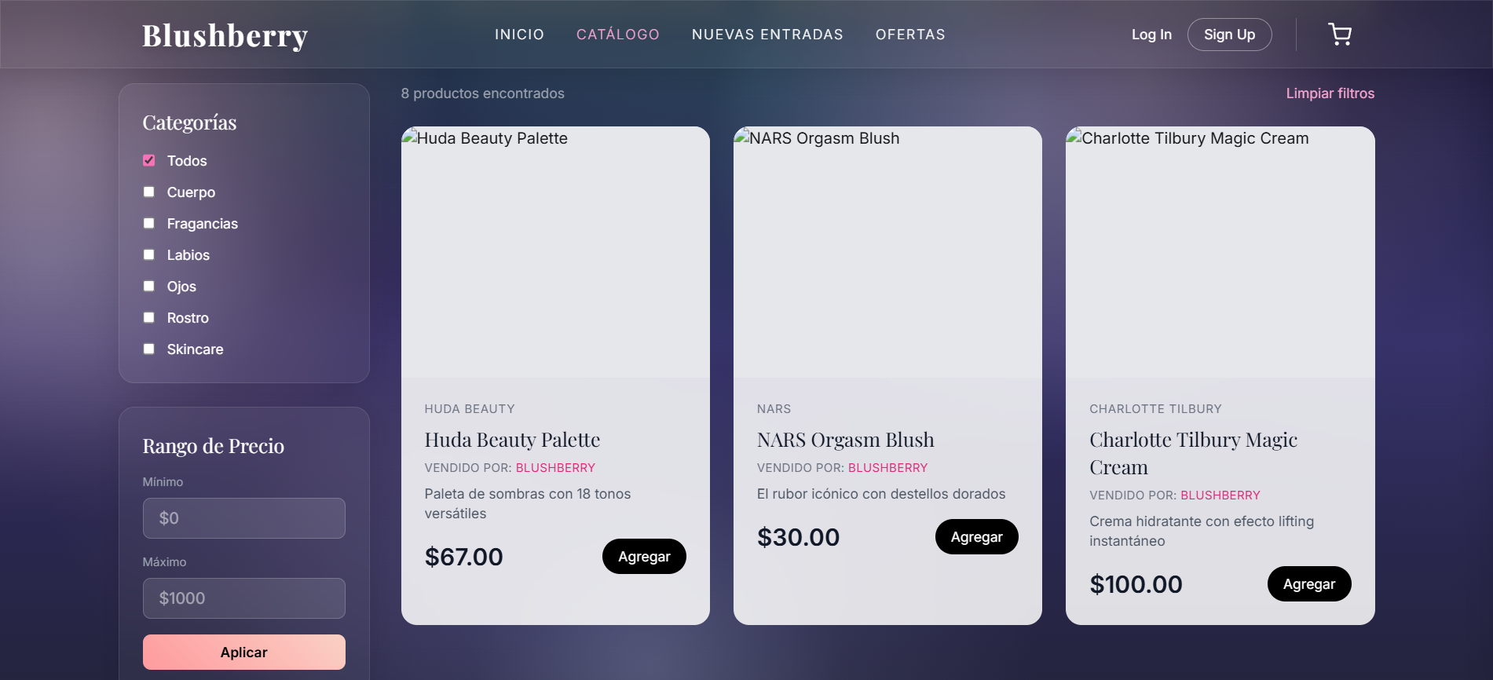Viewport: 1493px width, 680px height.
Task: Tick the Ojos category checkbox
Action: 149,286
